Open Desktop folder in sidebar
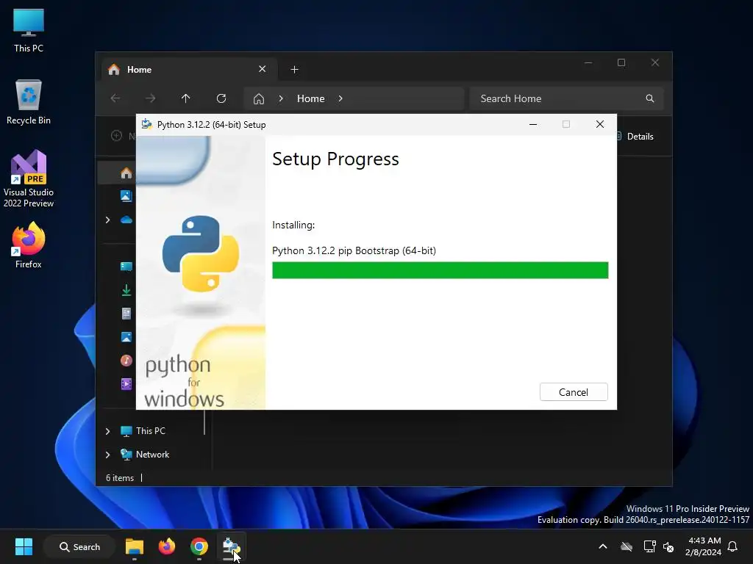Viewport: 753px width, 564px height. point(126,267)
